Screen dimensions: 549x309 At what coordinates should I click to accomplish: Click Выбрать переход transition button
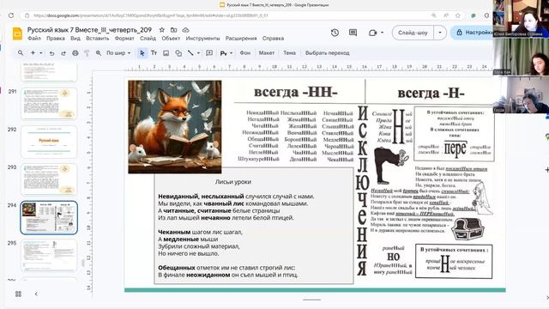click(328, 53)
